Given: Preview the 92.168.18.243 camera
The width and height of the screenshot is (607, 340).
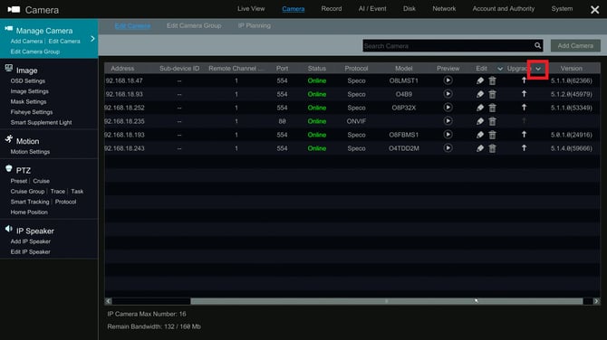Looking at the screenshot, I should click(x=448, y=148).
